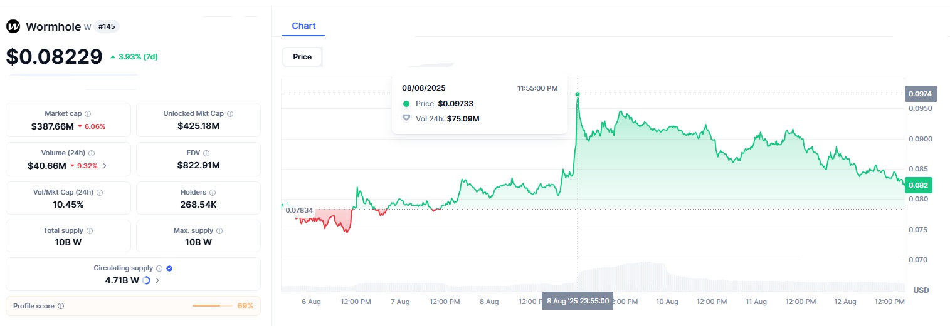Click the 10.45% Vol/Mkt Cap value
Screen dimensions: 950x326
coord(68,205)
